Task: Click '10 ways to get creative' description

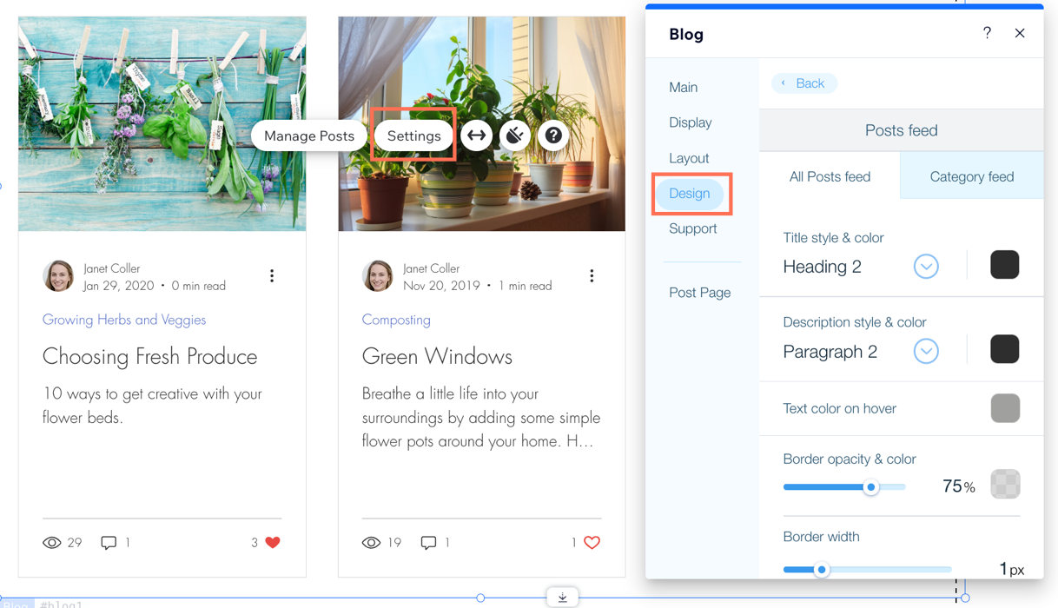Action: (x=152, y=406)
